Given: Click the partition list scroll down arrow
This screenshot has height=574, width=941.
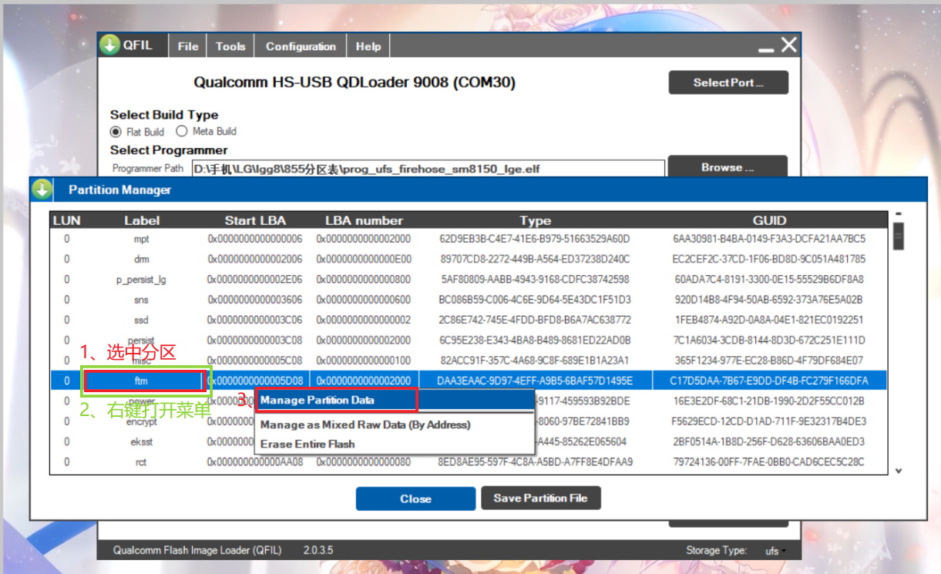Looking at the screenshot, I should click(898, 471).
